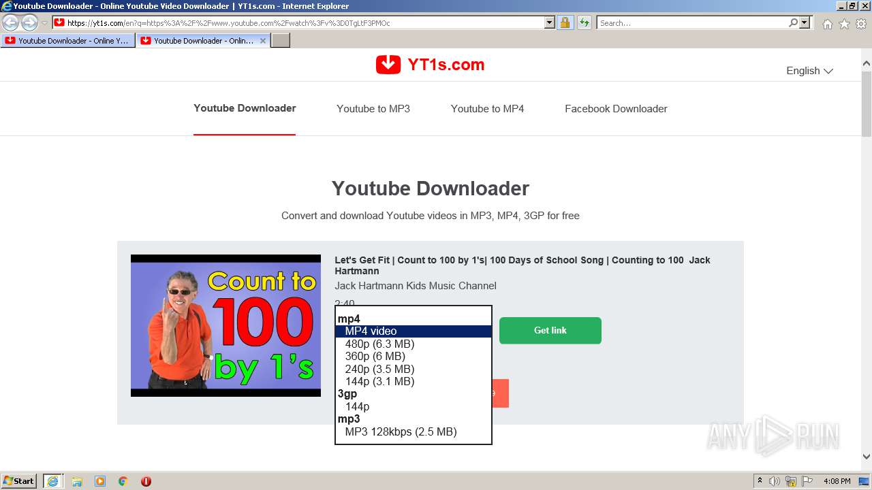
Task: Go to Youtube to MP3 page
Action: 373,109
